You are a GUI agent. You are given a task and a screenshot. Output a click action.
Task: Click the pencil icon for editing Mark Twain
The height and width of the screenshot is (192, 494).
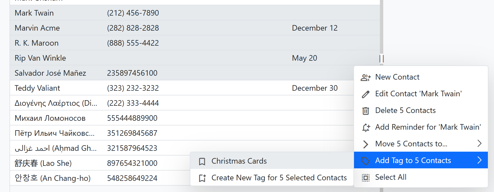(x=365, y=94)
